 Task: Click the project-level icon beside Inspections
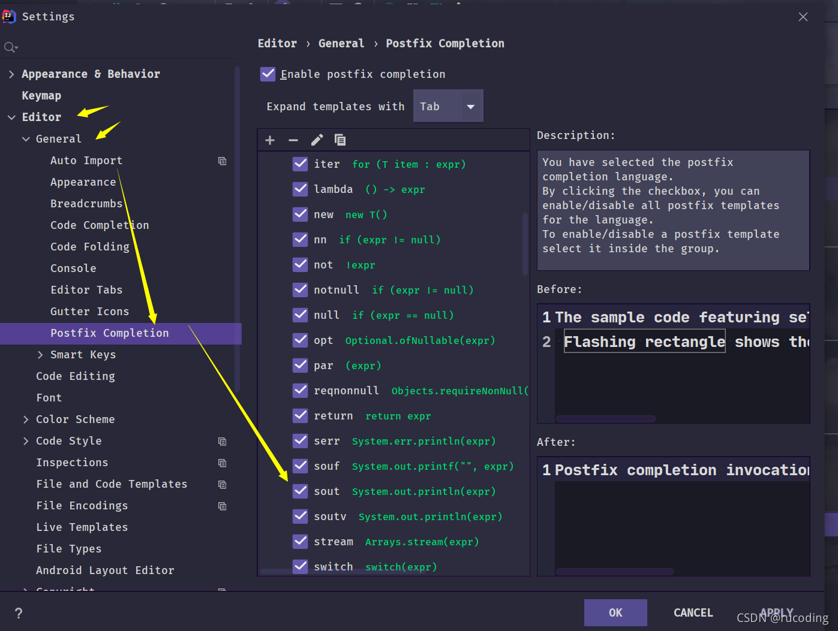[223, 463]
